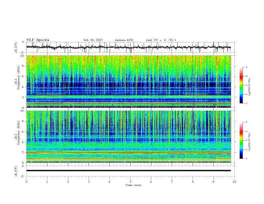The height and width of the screenshot is (204, 264).
Task: Click the "VLF Spectra" plot title
Action: pyautogui.click(x=38, y=40)
